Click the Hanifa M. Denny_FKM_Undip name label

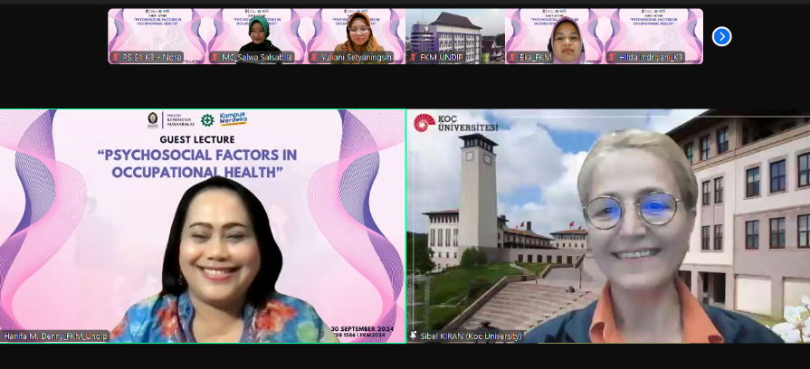[55, 336]
